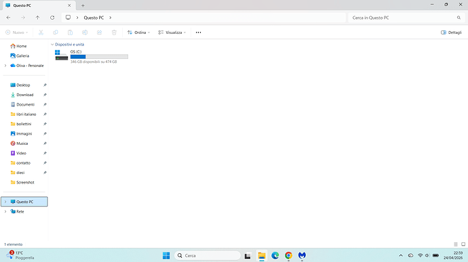Click the copy icon in toolbar
The image size is (468, 262).
56,32
